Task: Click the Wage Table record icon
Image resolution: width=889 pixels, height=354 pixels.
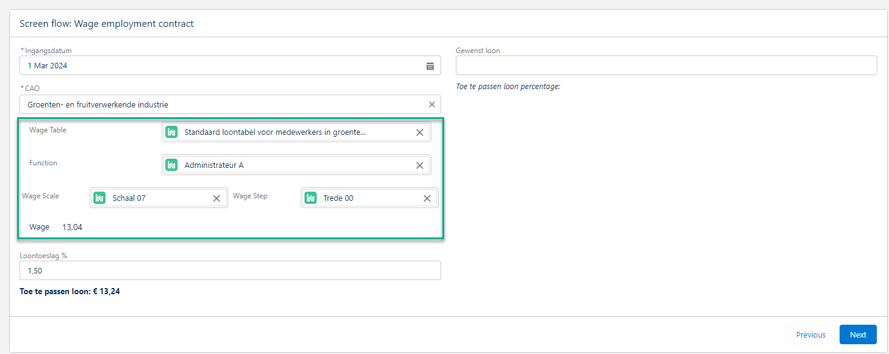Action: coord(171,132)
